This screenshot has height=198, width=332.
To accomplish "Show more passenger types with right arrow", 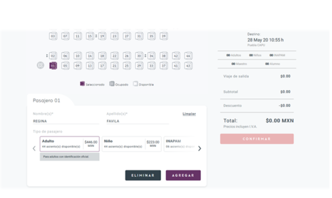I will tap(200, 148).
